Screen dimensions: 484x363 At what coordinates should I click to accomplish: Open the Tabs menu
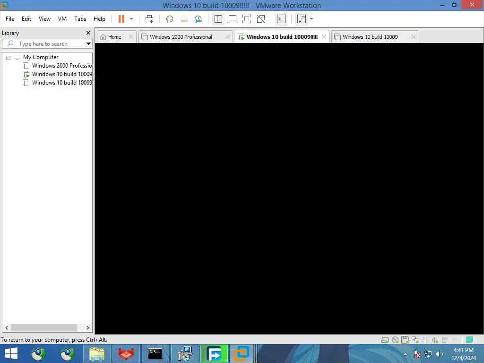pos(80,19)
